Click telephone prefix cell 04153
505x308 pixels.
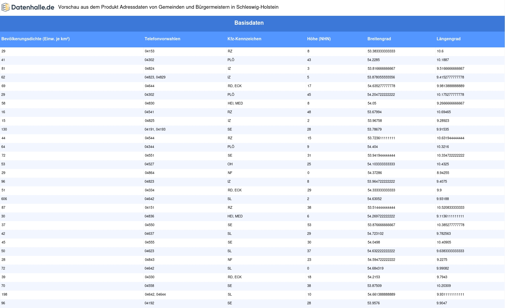pos(150,51)
